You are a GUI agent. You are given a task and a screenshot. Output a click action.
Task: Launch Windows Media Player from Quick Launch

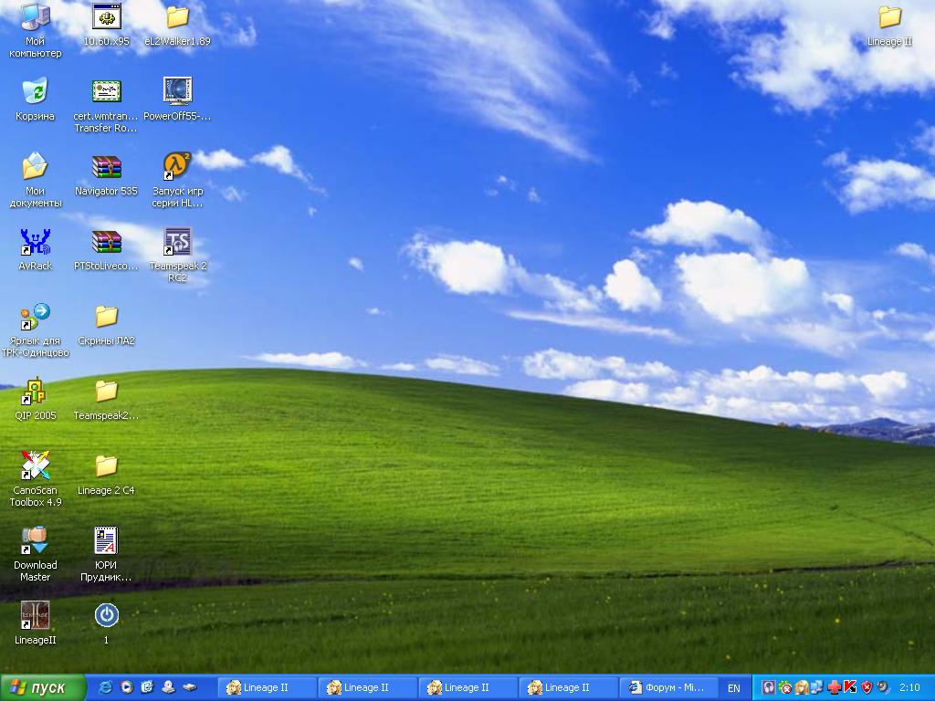click(x=126, y=687)
